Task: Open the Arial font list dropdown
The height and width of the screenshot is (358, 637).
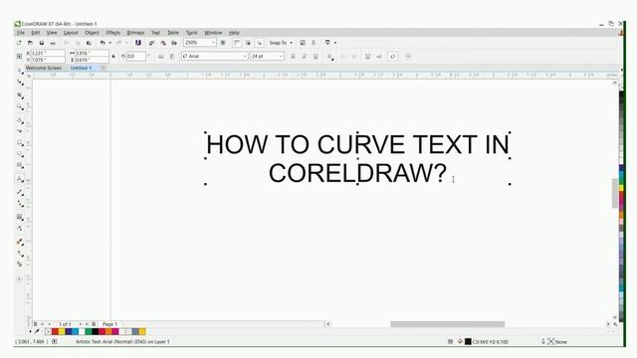Action: tap(245, 57)
